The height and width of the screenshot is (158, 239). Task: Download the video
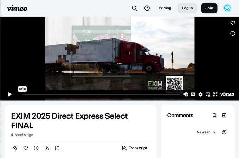pyautogui.click(x=47, y=148)
